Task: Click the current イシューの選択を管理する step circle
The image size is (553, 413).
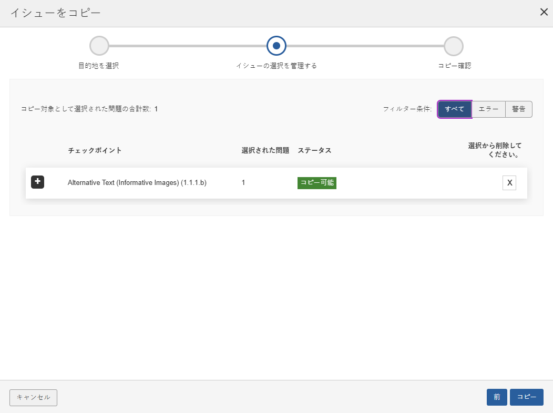Action: click(x=276, y=46)
